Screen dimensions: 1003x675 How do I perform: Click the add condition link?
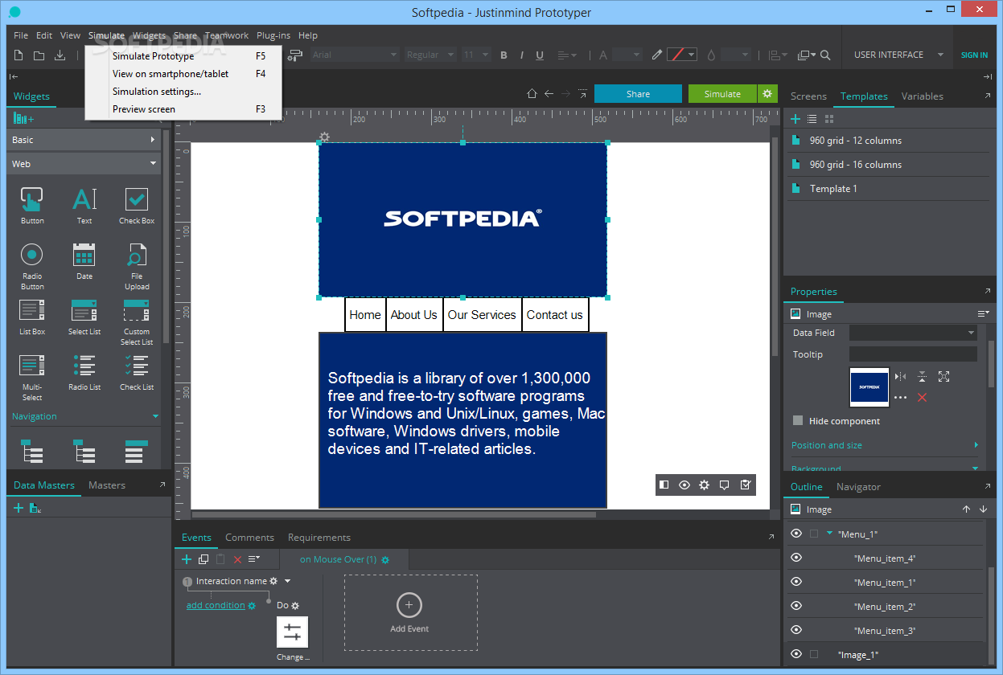click(x=216, y=605)
